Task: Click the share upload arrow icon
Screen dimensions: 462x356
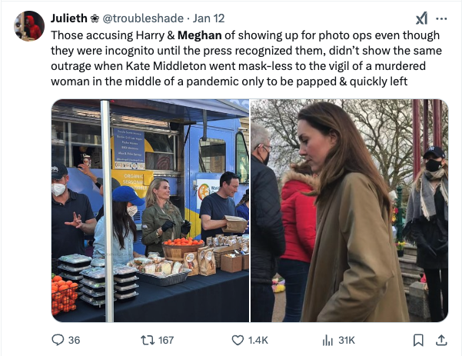Action: point(442,340)
